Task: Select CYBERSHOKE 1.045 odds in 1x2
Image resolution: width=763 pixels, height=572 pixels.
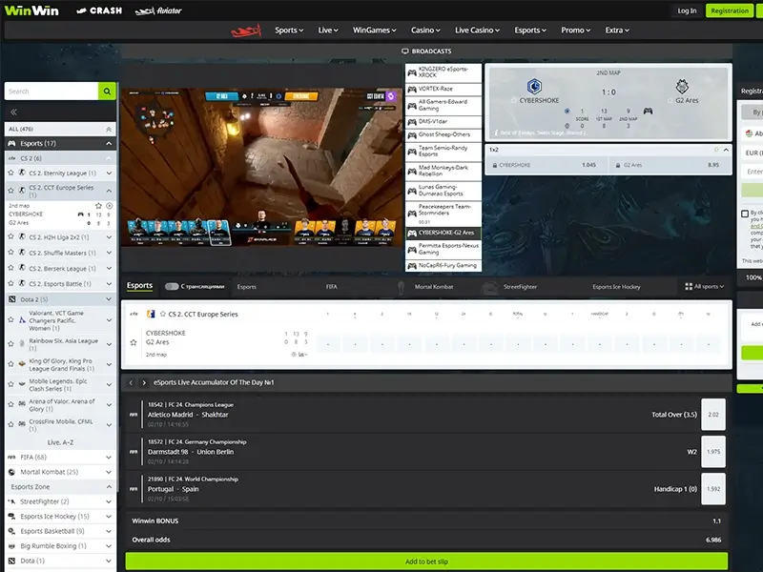Action: (547, 165)
